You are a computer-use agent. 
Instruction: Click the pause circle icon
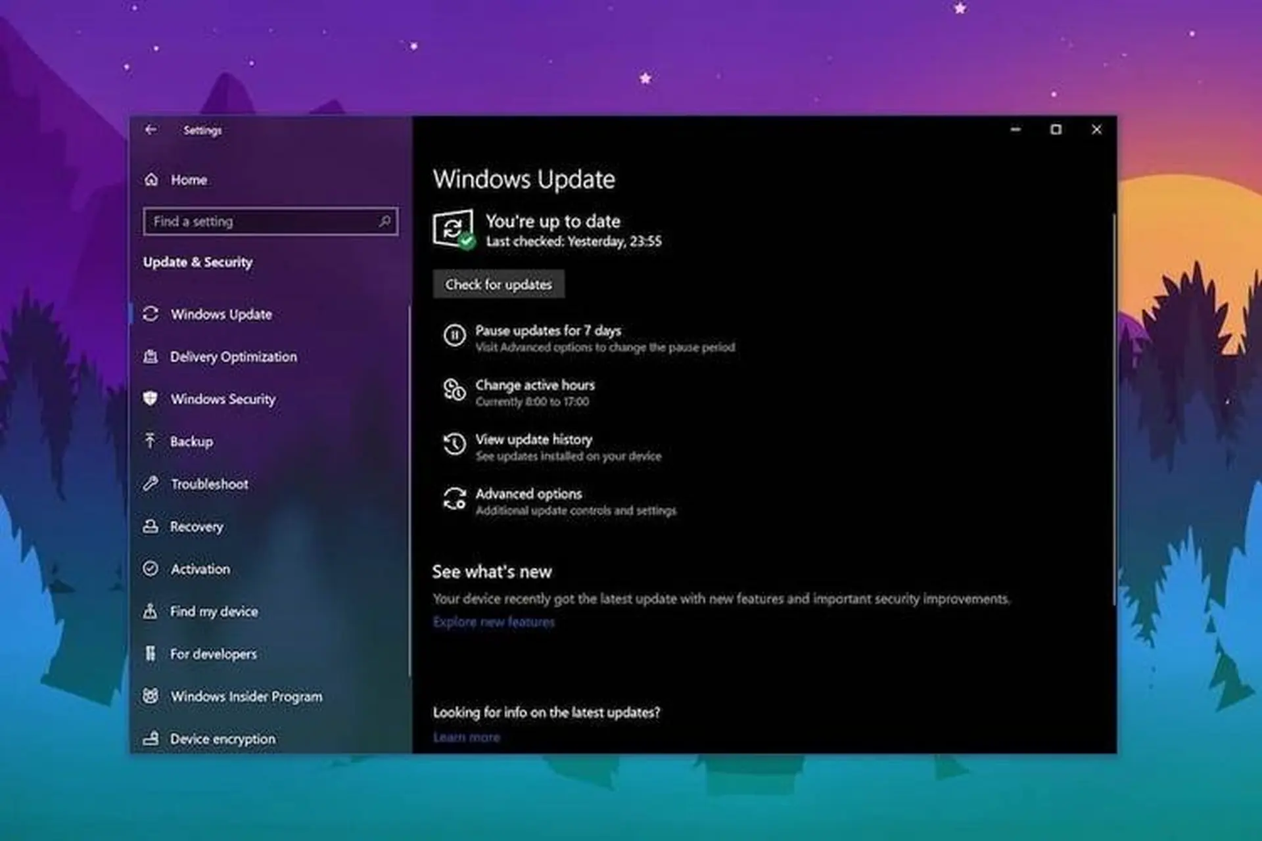pos(454,336)
